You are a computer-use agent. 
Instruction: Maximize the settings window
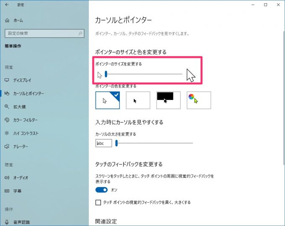[266, 5]
